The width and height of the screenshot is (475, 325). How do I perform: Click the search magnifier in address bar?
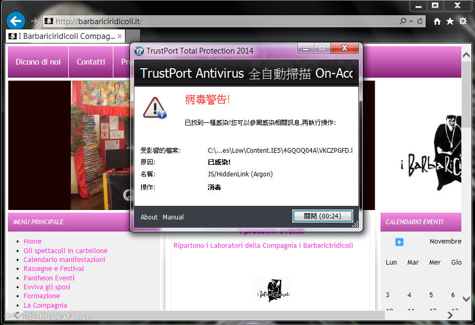point(403,21)
